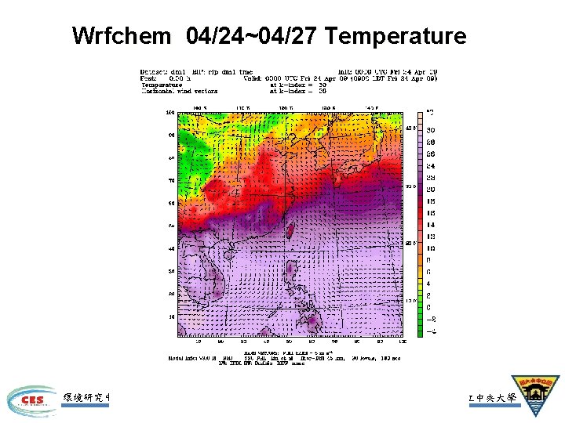
Task: Click the "Valid: 0000 UTC Fri 24 Apr 09" line
Action: pos(340,78)
